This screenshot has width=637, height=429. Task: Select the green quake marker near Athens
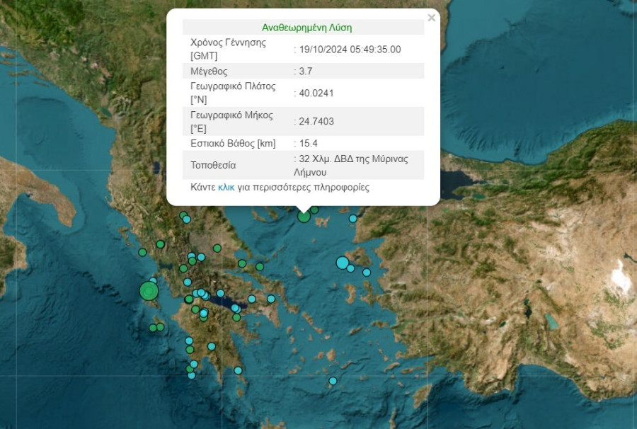238,317
